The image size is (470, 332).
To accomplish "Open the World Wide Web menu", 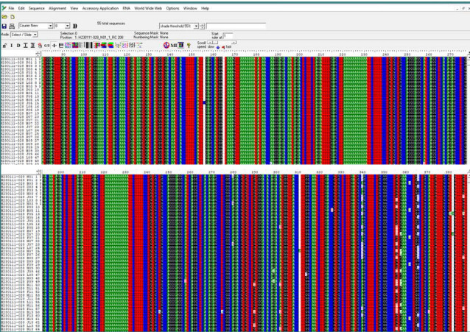I will 148,8.
